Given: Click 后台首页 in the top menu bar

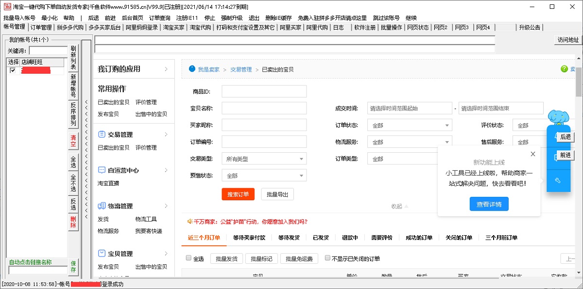Looking at the screenshot, I should point(133,18).
